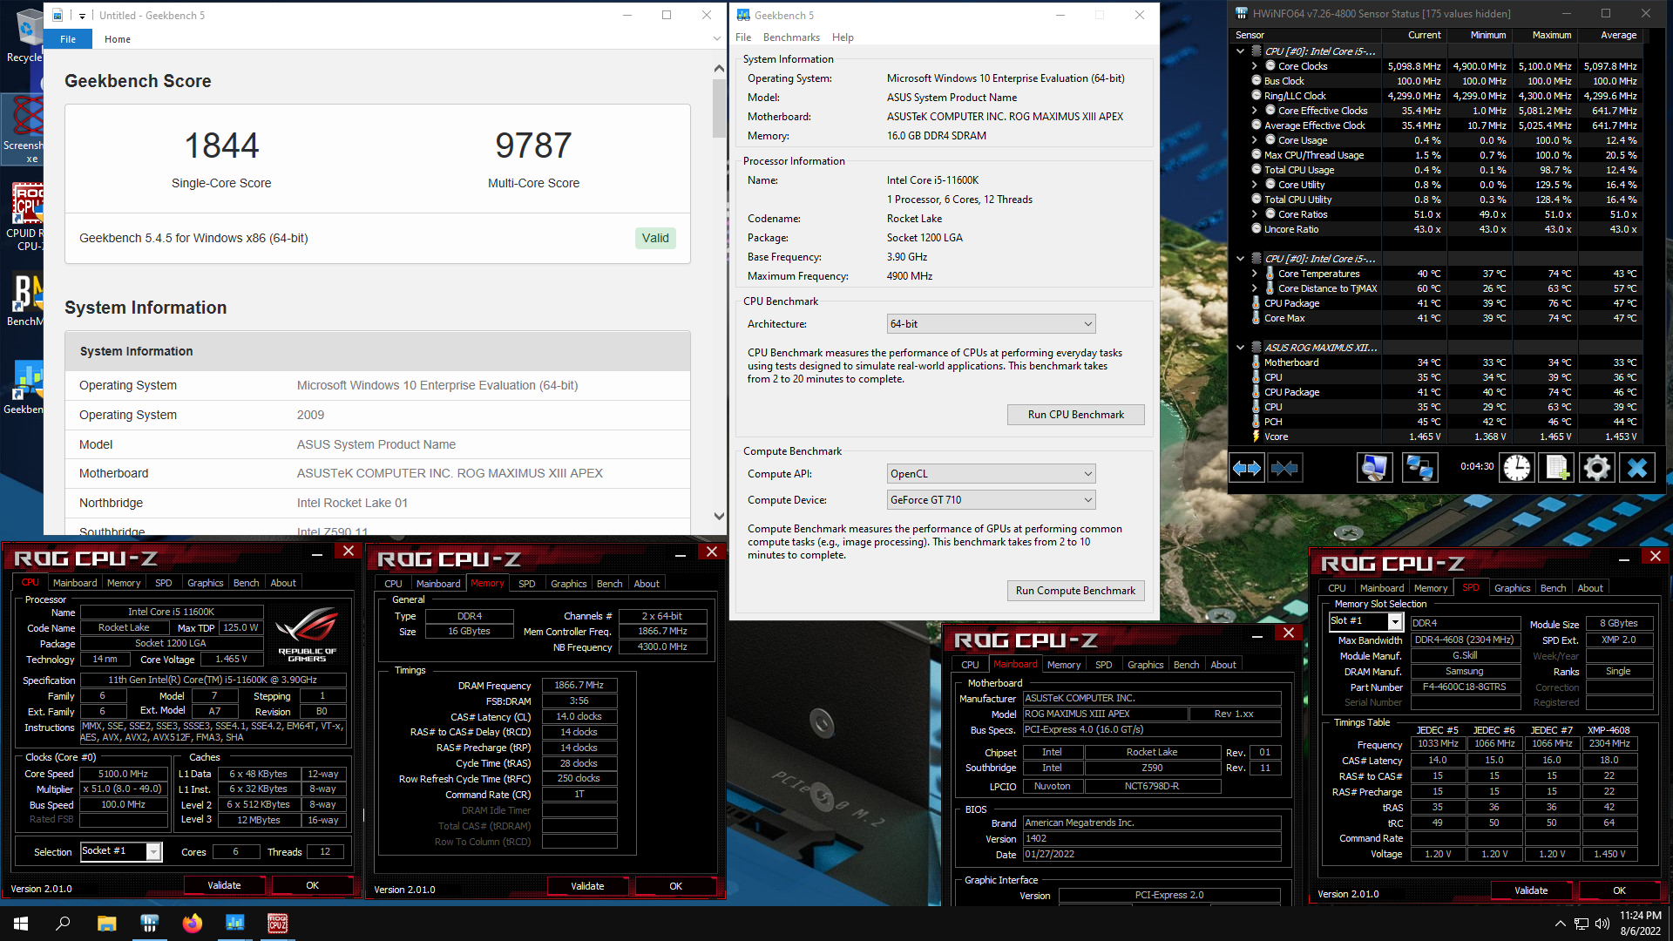Open the network tray icon
The height and width of the screenshot is (941, 1673).
click(x=1582, y=924)
